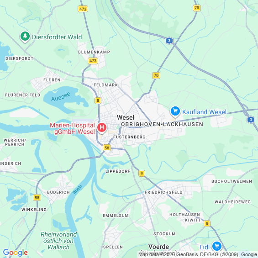Click the Diersfordter Wald park pin icon

25,37
